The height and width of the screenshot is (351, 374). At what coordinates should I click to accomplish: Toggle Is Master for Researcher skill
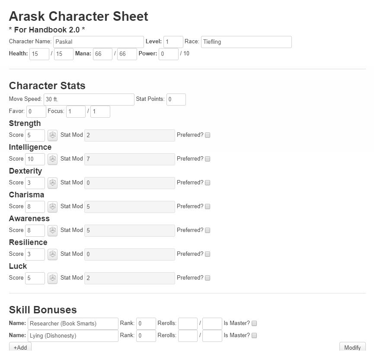254,323
